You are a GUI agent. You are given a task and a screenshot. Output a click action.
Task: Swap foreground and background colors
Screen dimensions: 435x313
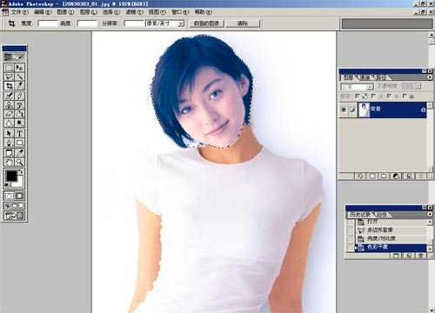(21, 172)
